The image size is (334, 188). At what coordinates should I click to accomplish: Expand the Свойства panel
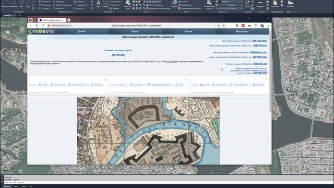[x=223, y=12]
